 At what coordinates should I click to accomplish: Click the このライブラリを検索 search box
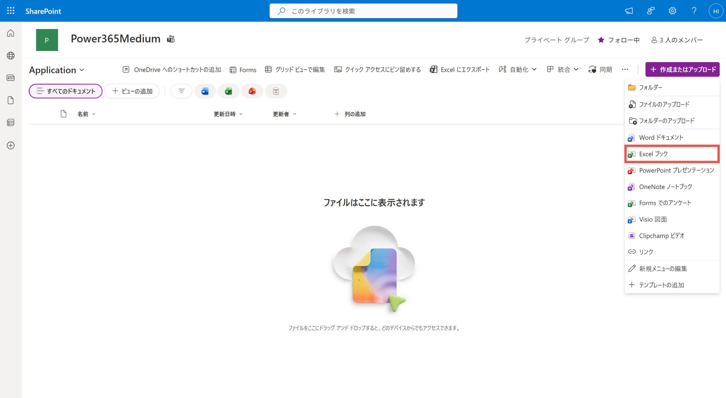[x=363, y=11]
